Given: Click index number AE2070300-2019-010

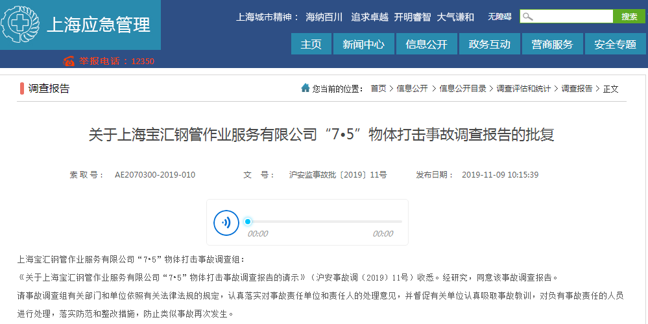Looking at the screenshot, I should pyautogui.click(x=155, y=174).
